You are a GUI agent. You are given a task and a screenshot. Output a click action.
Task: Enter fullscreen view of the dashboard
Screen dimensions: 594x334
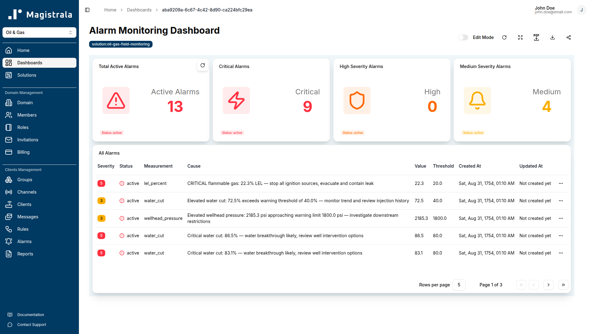click(x=520, y=37)
